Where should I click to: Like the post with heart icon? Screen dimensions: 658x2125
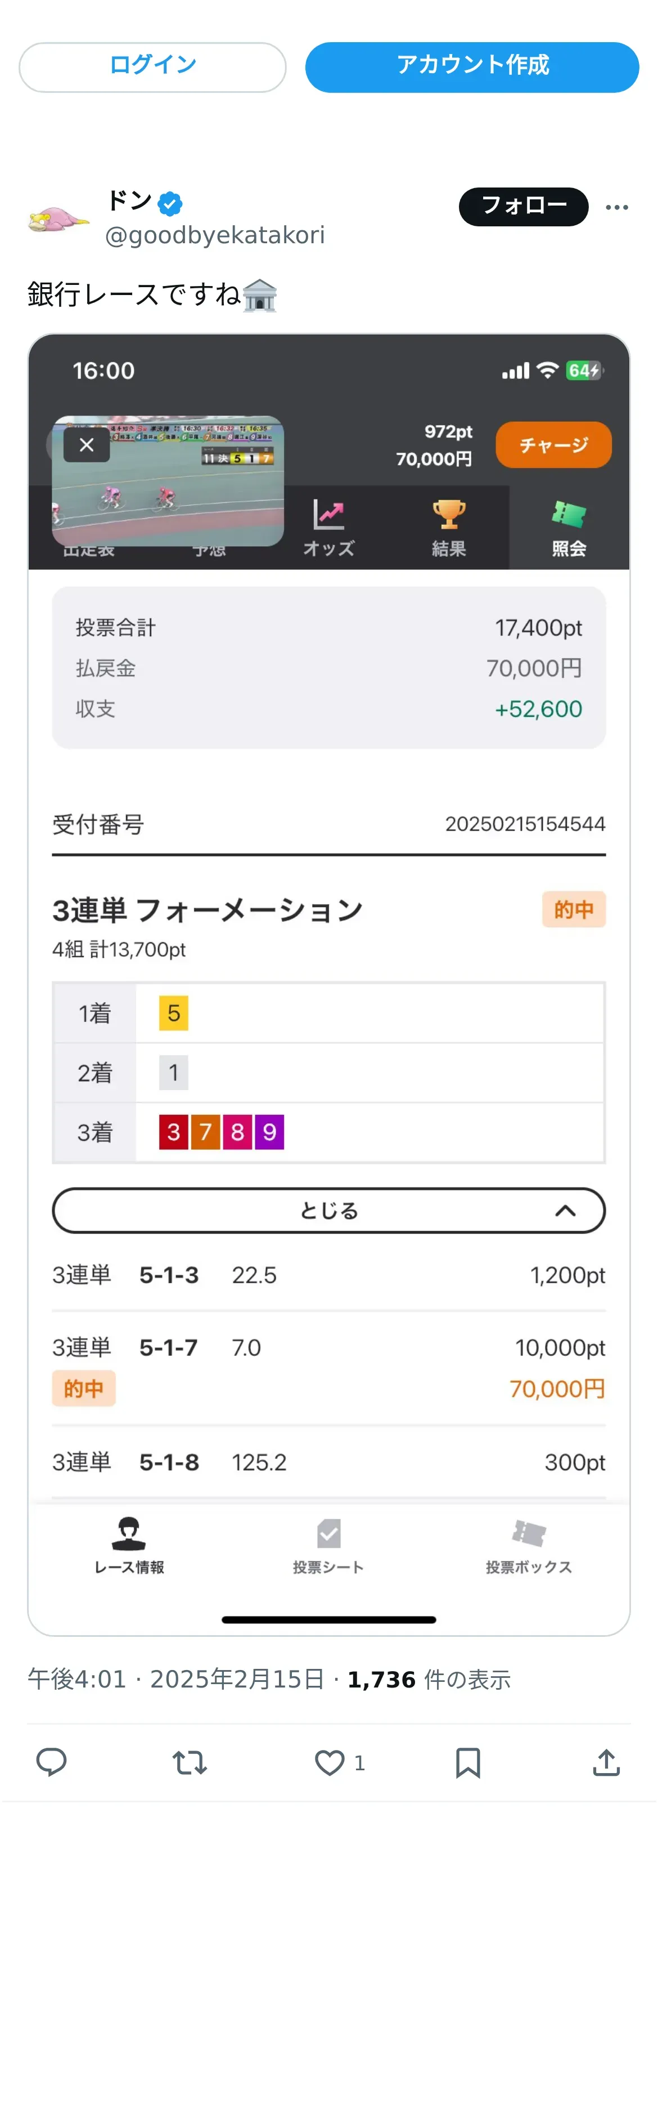click(x=330, y=1762)
